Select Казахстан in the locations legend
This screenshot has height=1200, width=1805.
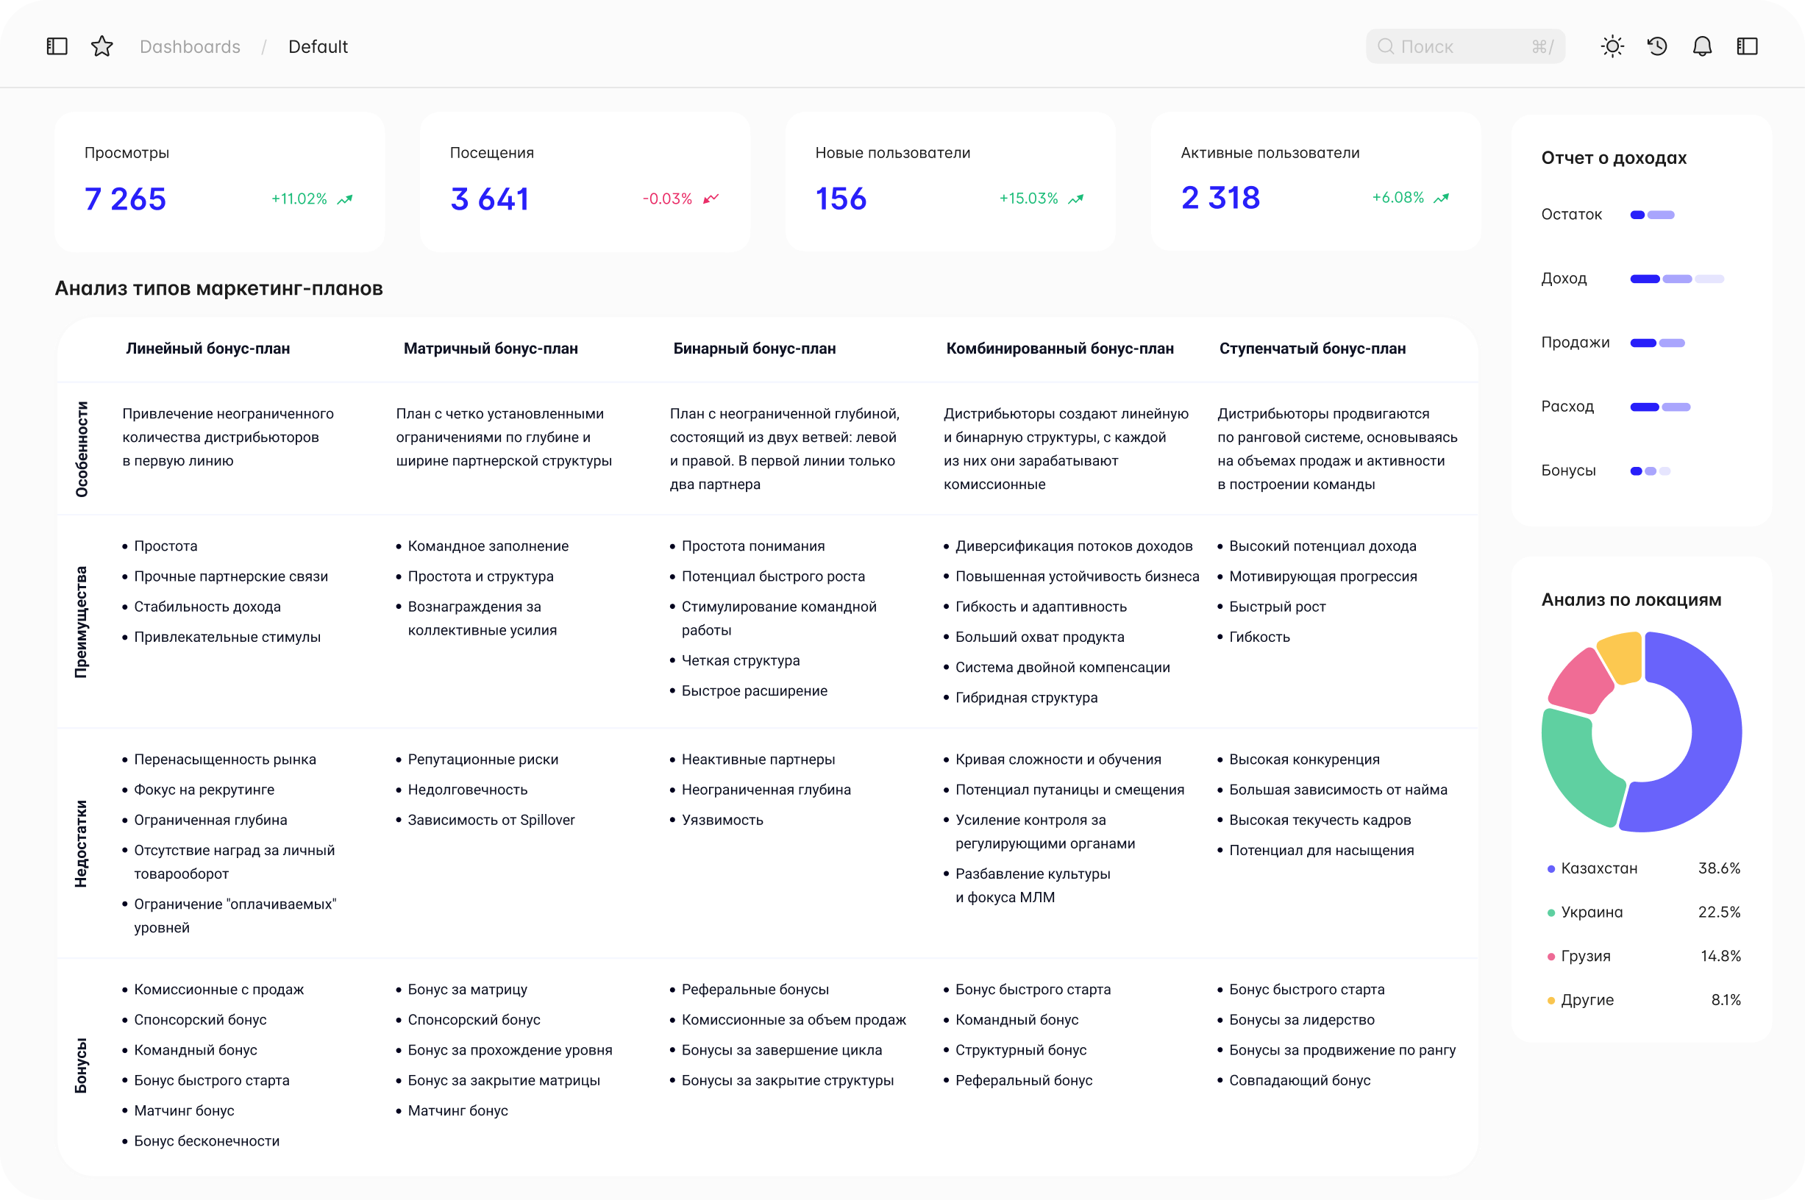[x=1598, y=868]
